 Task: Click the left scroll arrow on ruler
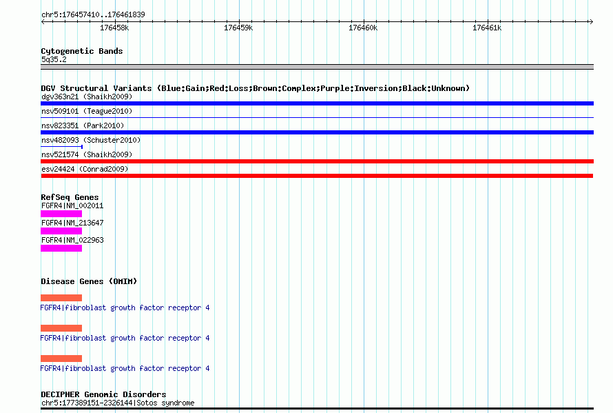pos(43,22)
